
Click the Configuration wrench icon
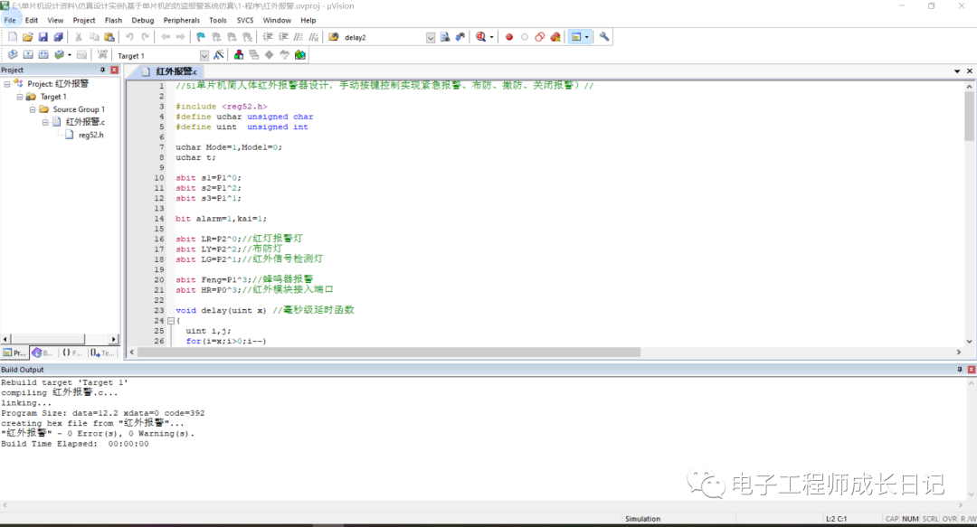(x=604, y=37)
